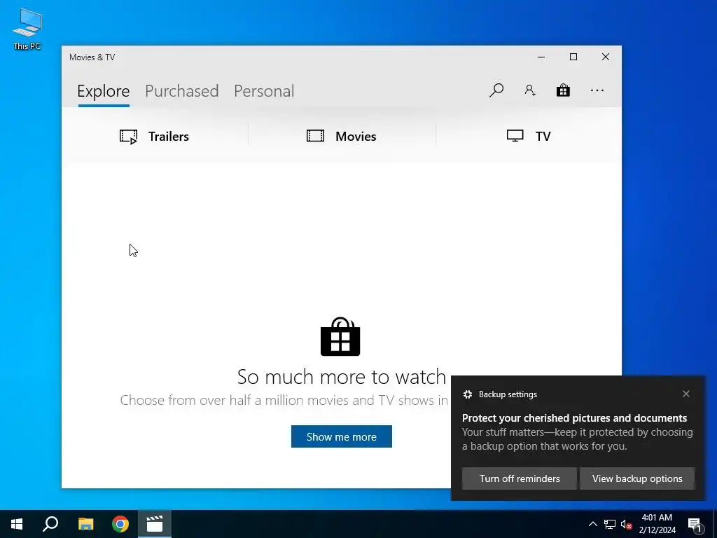Close the Movies & TV window
The width and height of the screenshot is (717, 538).
[x=606, y=57]
